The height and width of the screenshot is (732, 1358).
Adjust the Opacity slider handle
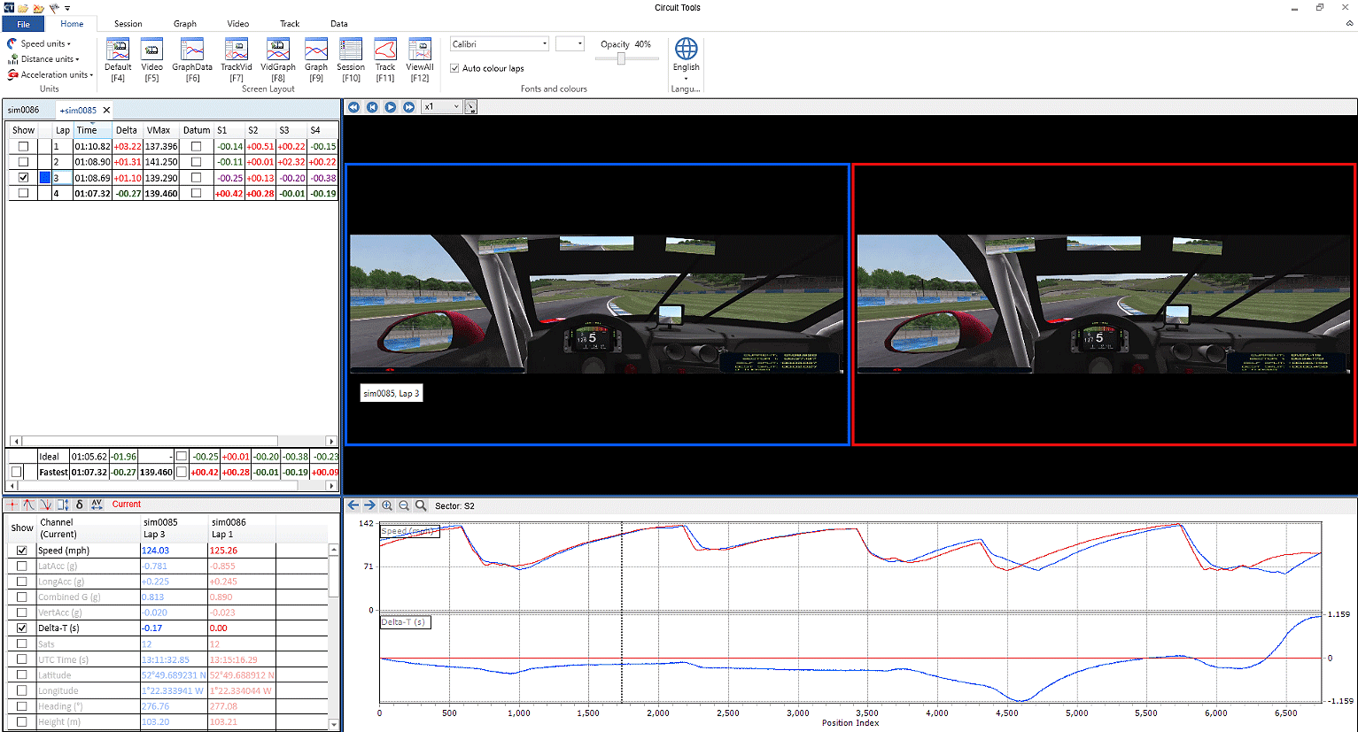tap(621, 58)
